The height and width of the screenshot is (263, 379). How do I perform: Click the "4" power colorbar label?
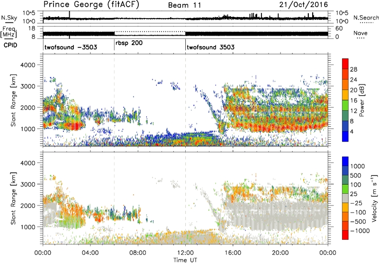click(x=352, y=131)
